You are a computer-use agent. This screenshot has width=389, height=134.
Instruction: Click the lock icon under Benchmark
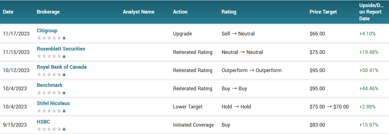tap(64, 93)
